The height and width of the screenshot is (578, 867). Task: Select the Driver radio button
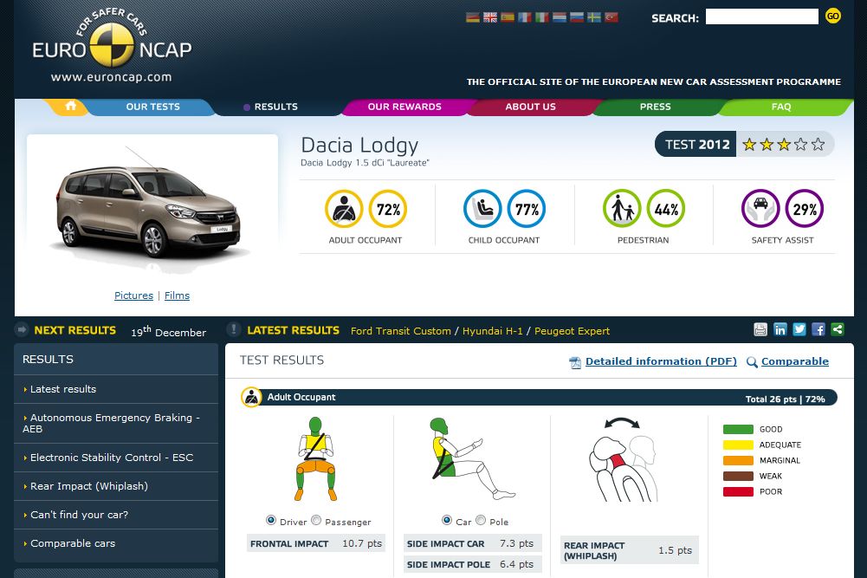click(x=271, y=521)
